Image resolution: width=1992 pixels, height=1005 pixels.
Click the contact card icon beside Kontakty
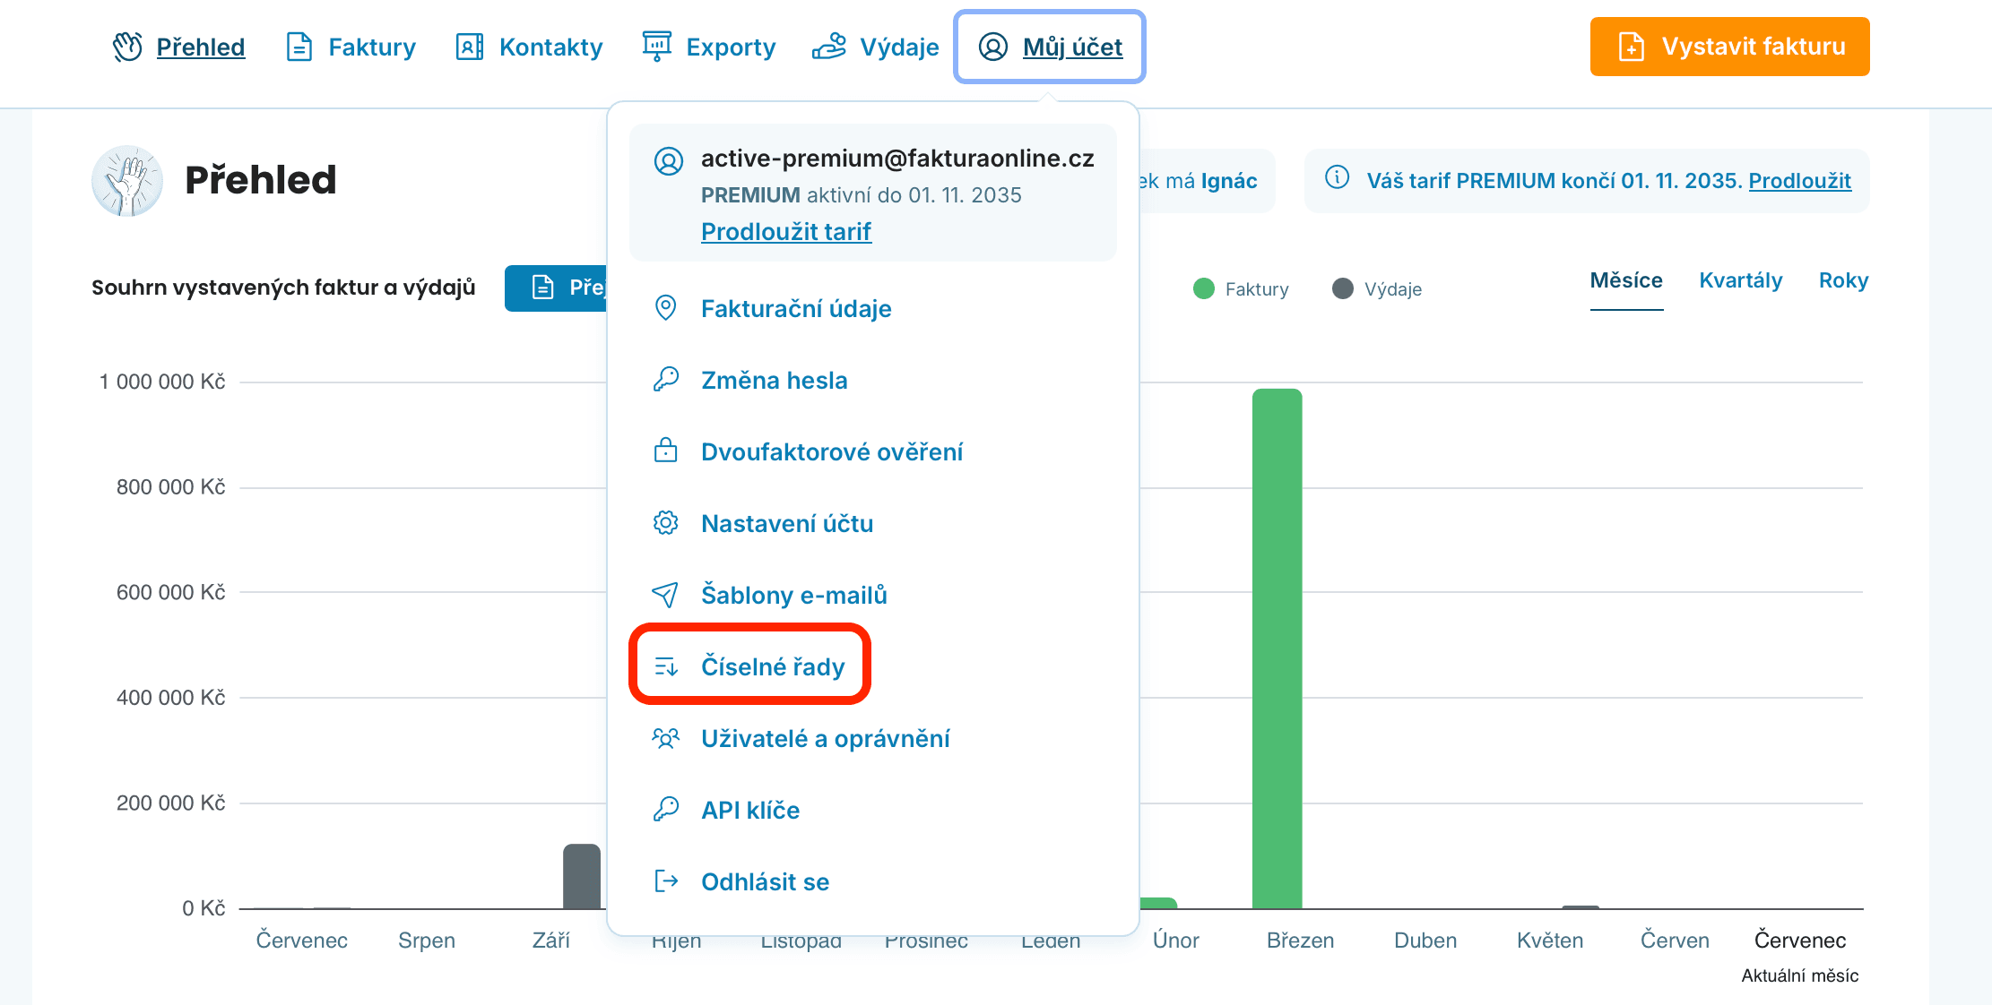pyautogui.click(x=470, y=47)
